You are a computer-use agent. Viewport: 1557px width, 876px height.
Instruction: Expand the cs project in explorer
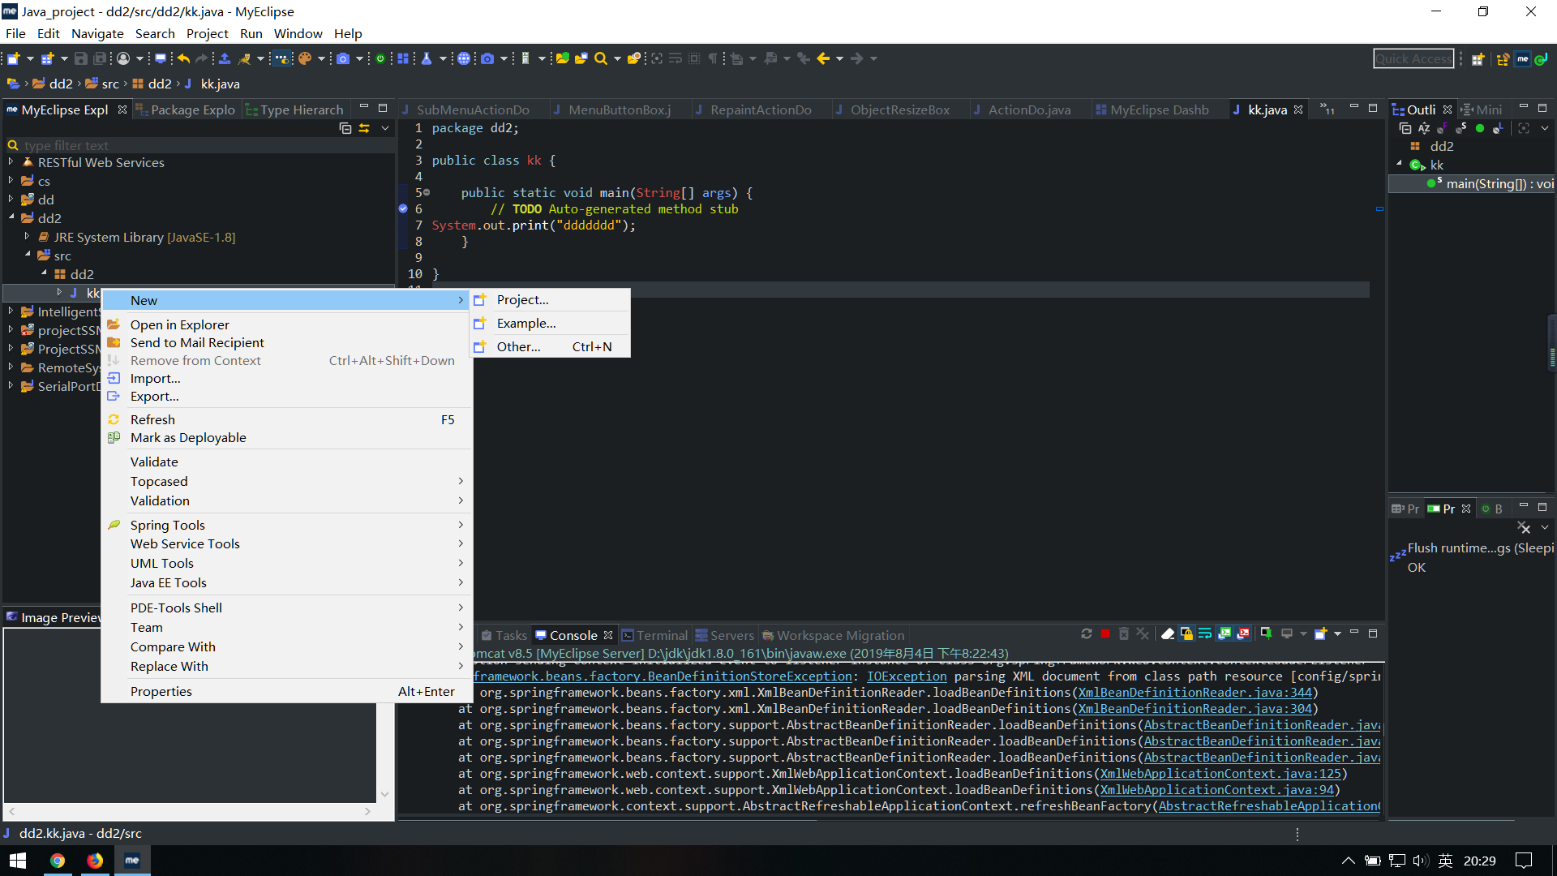[x=11, y=181]
